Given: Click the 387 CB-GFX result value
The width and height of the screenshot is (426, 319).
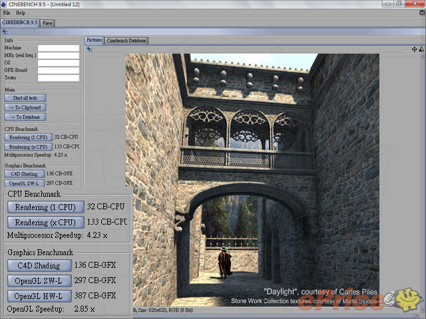Looking at the screenshot, I should [x=95, y=296].
